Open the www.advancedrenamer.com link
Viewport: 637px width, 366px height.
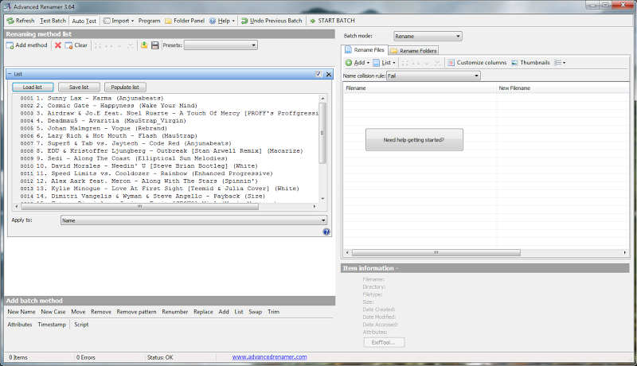click(269, 357)
